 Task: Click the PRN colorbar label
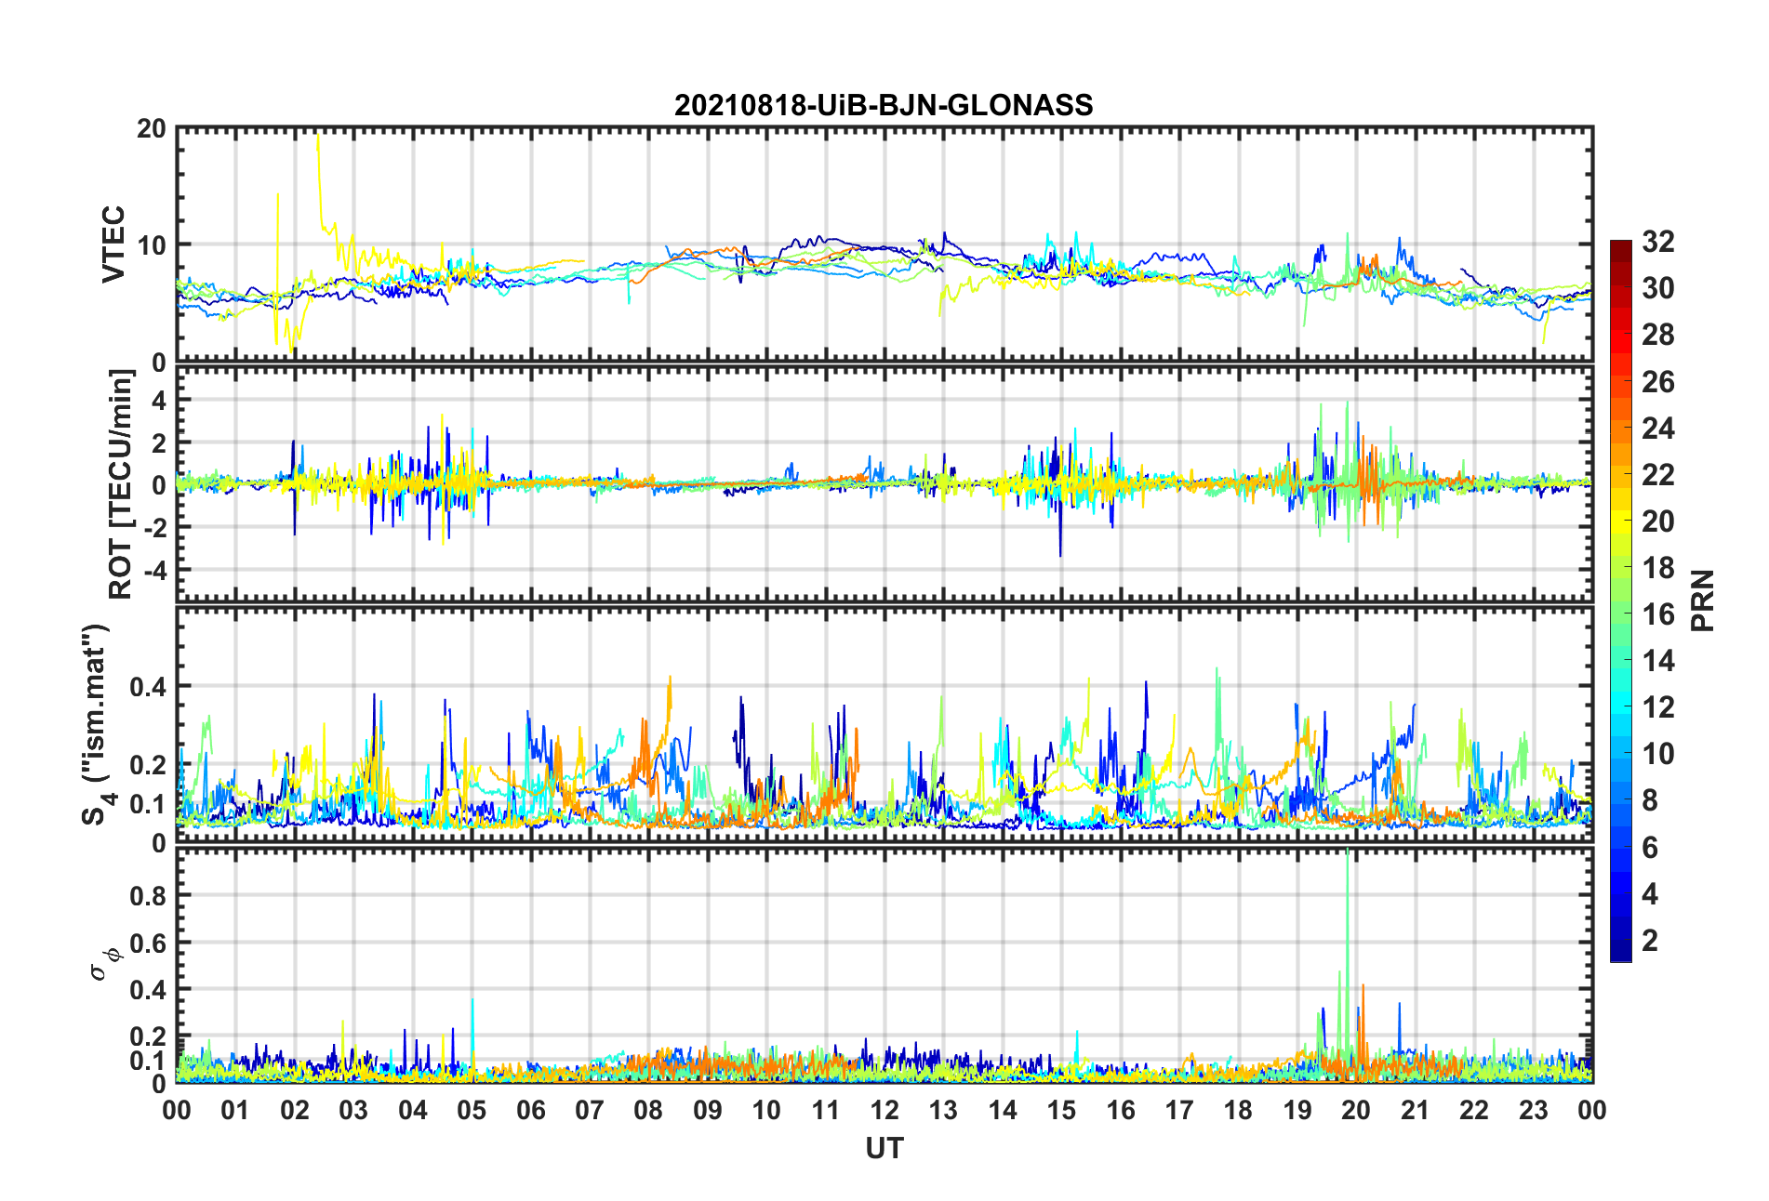[1703, 600]
